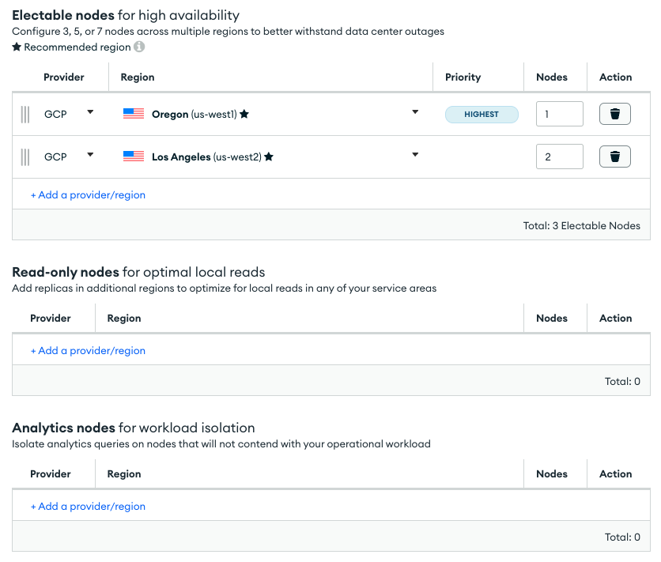This screenshot has width=661, height=562.
Task: Click the Priority column header
Action: tap(463, 77)
